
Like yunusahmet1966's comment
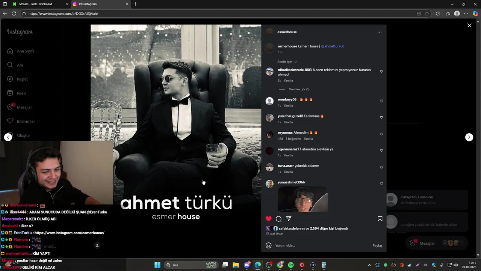[381, 184]
